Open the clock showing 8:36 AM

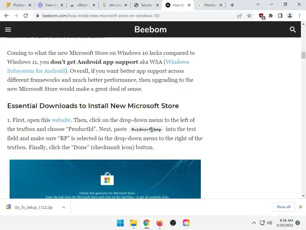click(285, 223)
